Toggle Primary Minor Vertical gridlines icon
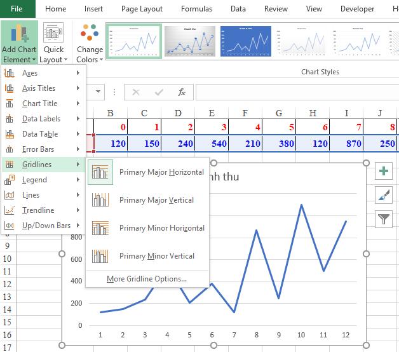The image size is (399, 352). click(100, 256)
